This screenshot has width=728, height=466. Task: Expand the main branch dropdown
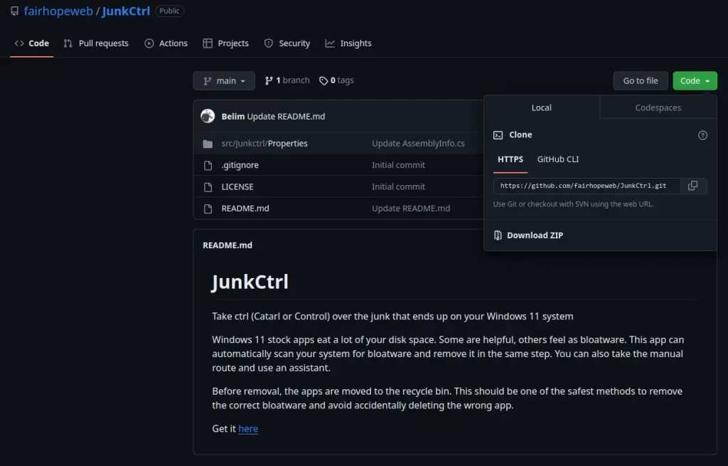(x=224, y=81)
